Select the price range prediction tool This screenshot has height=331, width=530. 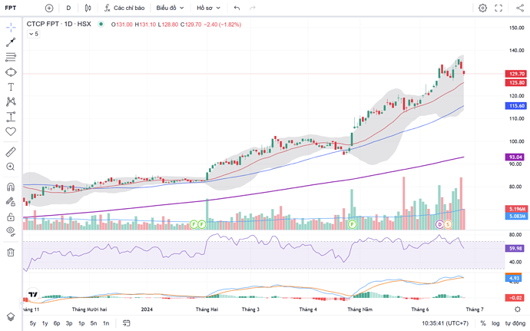11,117
